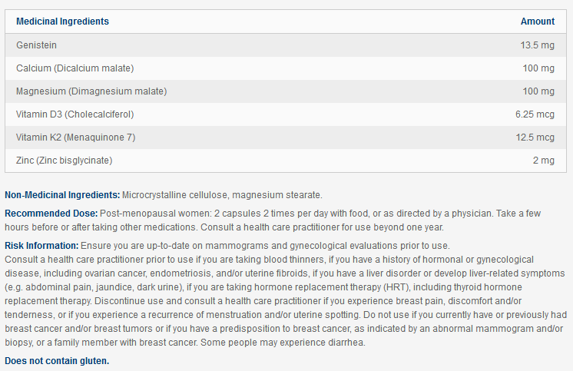Select the Vitamin D3 (Cholecalciferol) row
Viewport: 573px width, 371px height.
tap(75, 114)
